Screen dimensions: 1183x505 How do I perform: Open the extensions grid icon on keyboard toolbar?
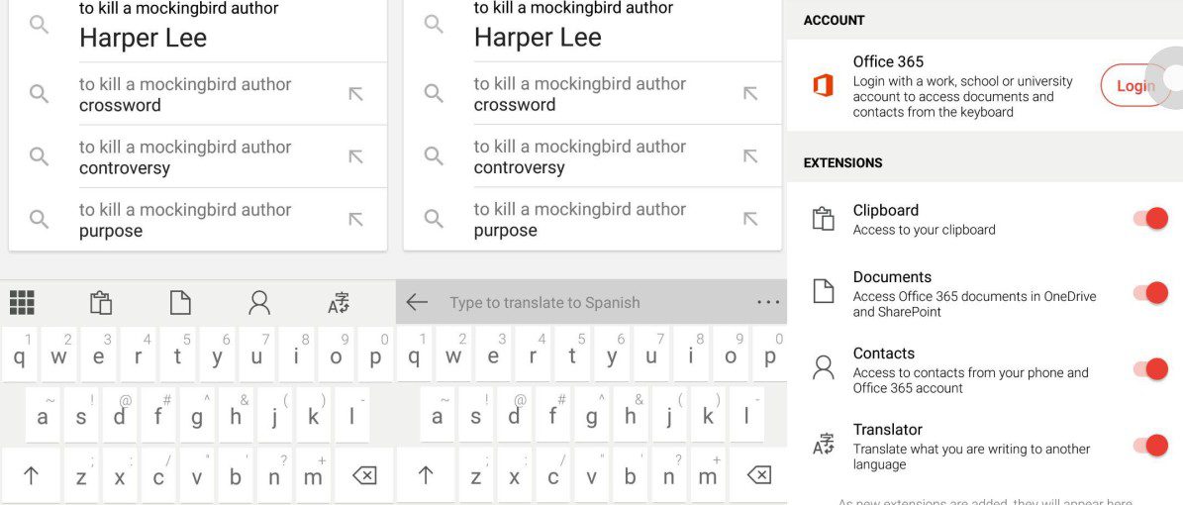23,303
